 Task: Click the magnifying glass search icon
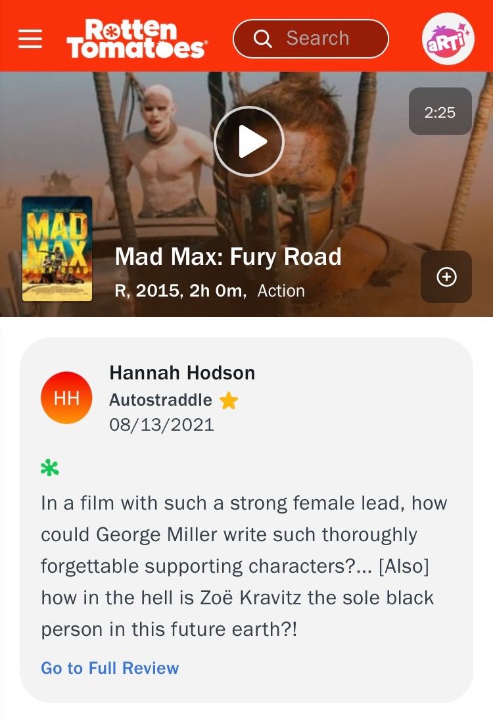click(262, 39)
